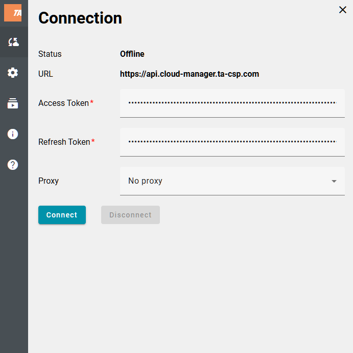The height and width of the screenshot is (353, 353).
Task: Click the api.cloud-manager.ta-csp.com URL text
Action: [x=189, y=74]
